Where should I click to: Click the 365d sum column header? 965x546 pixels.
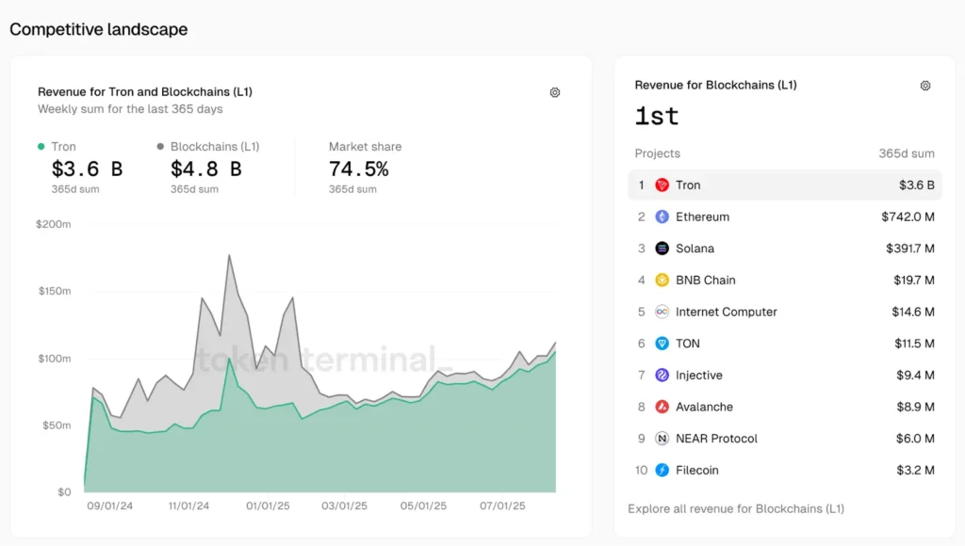906,153
